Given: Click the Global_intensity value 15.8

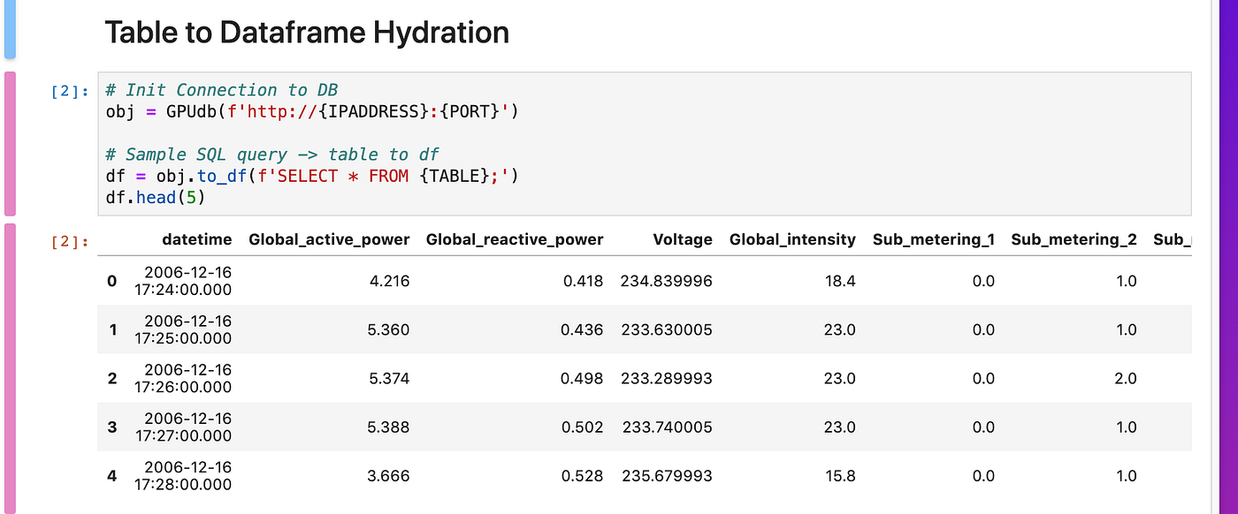Looking at the screenshot, I should tap(839, 475).
